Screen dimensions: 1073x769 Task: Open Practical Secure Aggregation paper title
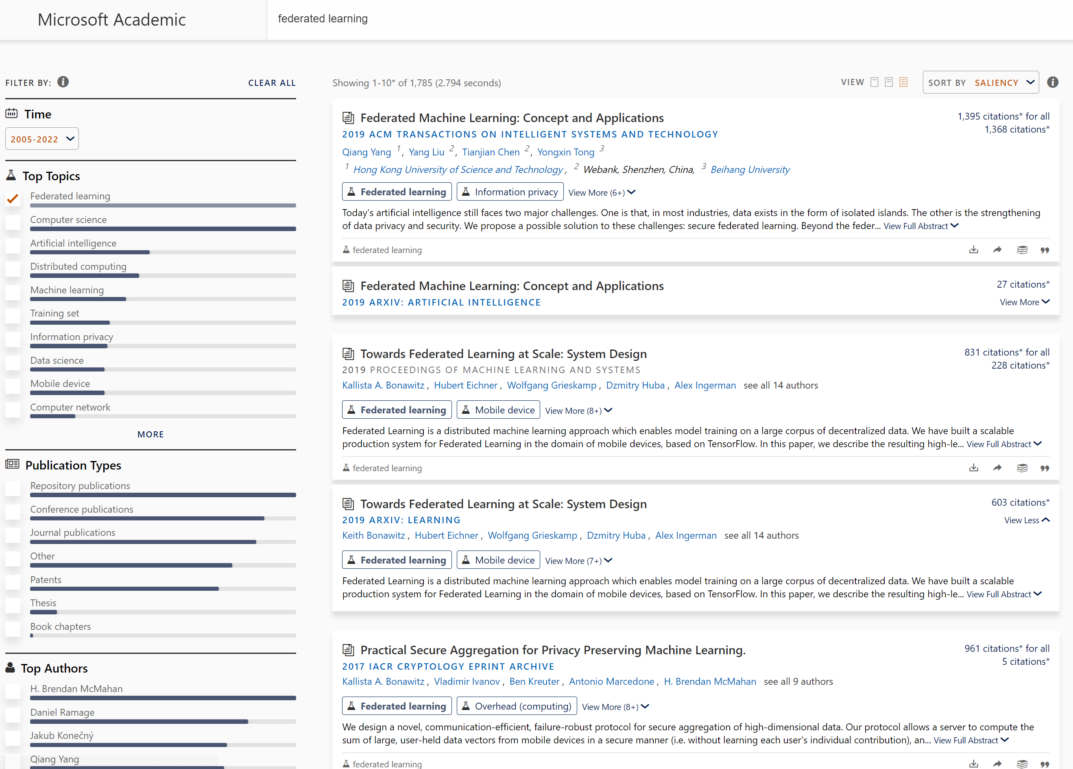553,650
